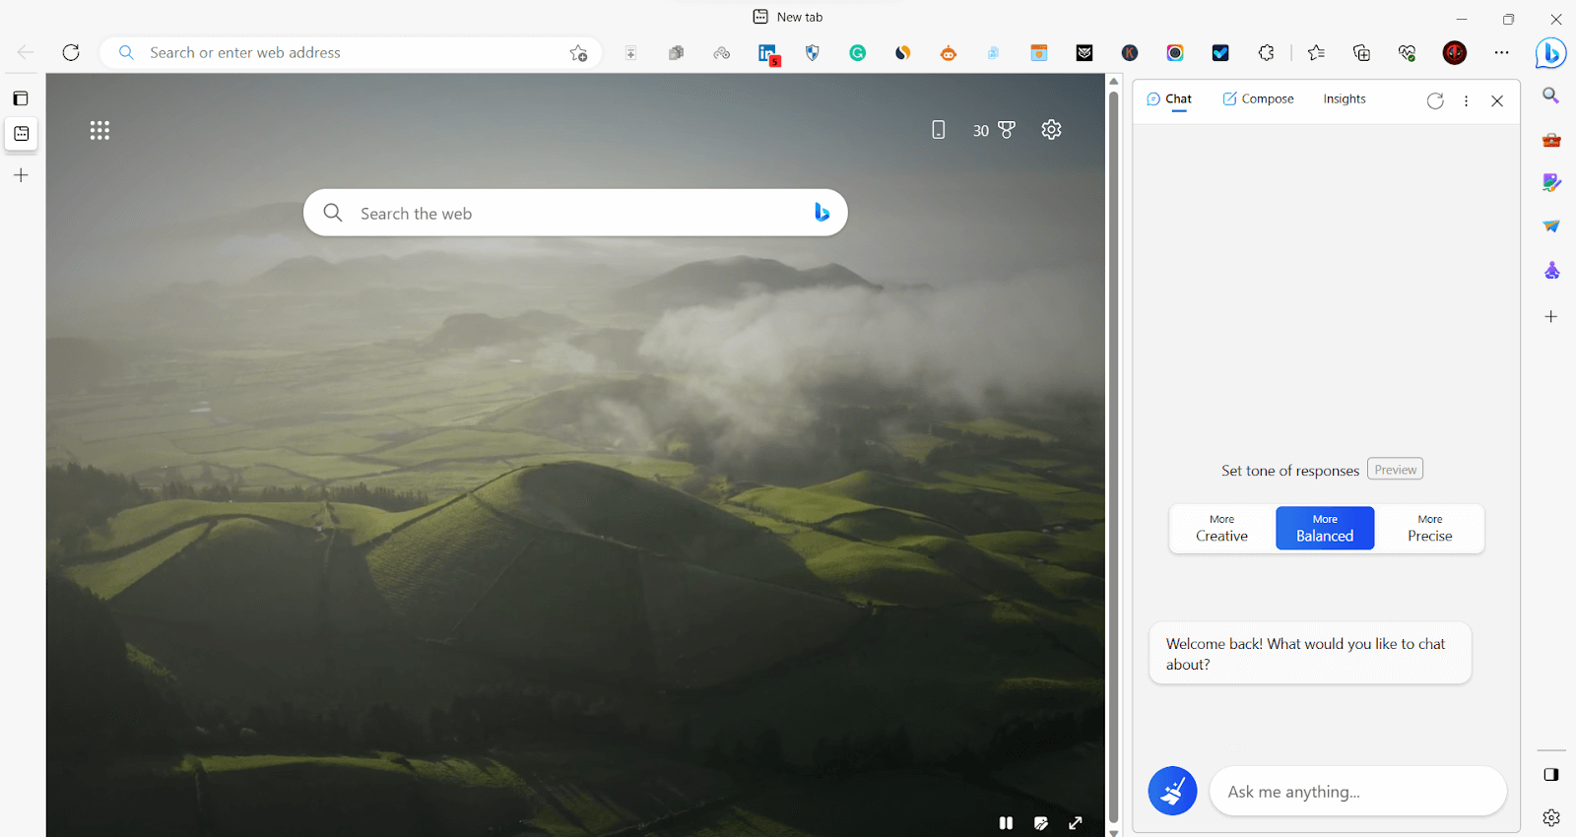The image size is (1576, 837).
Task: Click the address bar to enter a web address
Action: (351, 53)
